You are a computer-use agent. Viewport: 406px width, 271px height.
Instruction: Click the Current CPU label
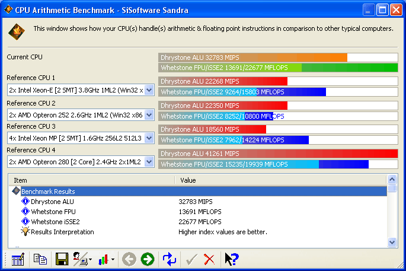25,57
